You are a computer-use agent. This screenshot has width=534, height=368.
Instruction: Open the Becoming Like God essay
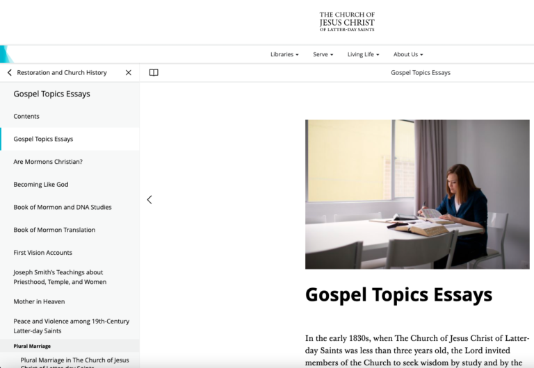[41, 185]
